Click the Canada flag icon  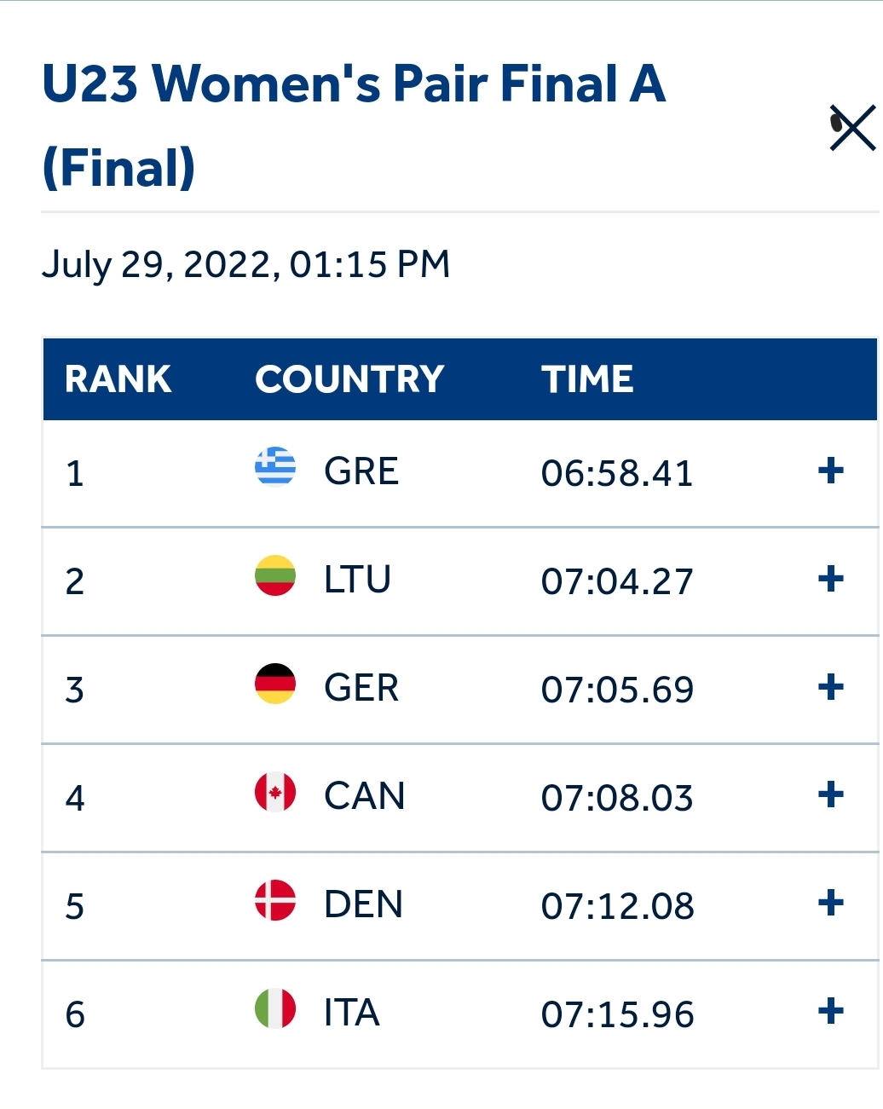point(275,792)
